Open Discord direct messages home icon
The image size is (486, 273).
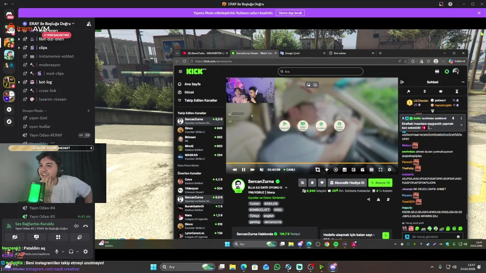coord(9,15)
